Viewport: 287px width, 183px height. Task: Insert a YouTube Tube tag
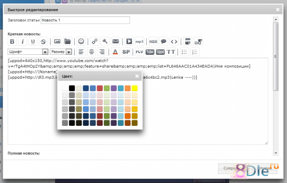point(150,52)
